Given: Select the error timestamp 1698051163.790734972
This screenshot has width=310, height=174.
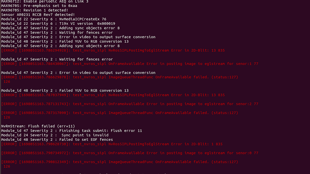Looking at the screenshot, I should point(44,153).
